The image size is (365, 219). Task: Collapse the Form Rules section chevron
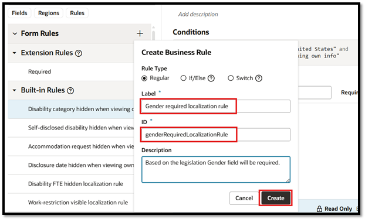pos(15,34)
